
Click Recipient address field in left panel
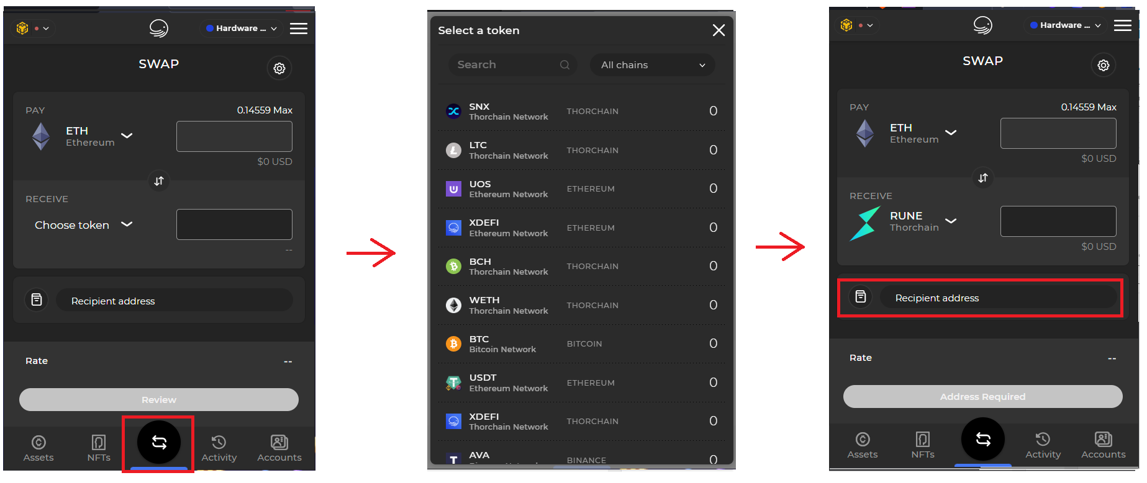coord(175,301)
